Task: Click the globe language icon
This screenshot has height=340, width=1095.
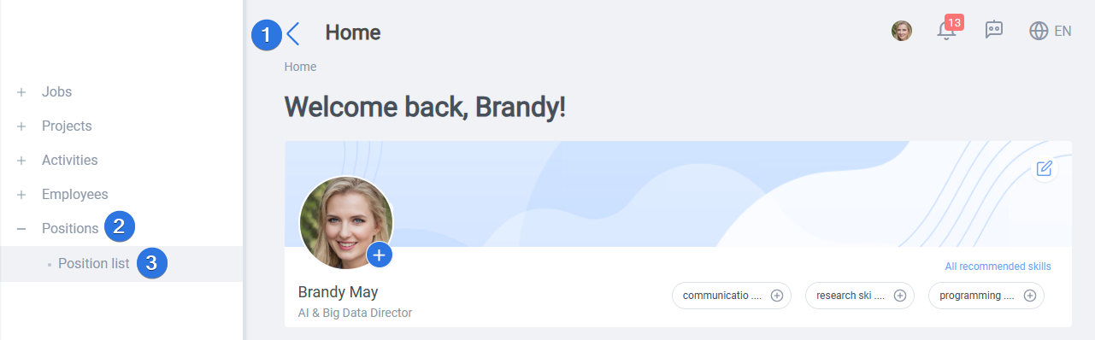Action: 1039,32
